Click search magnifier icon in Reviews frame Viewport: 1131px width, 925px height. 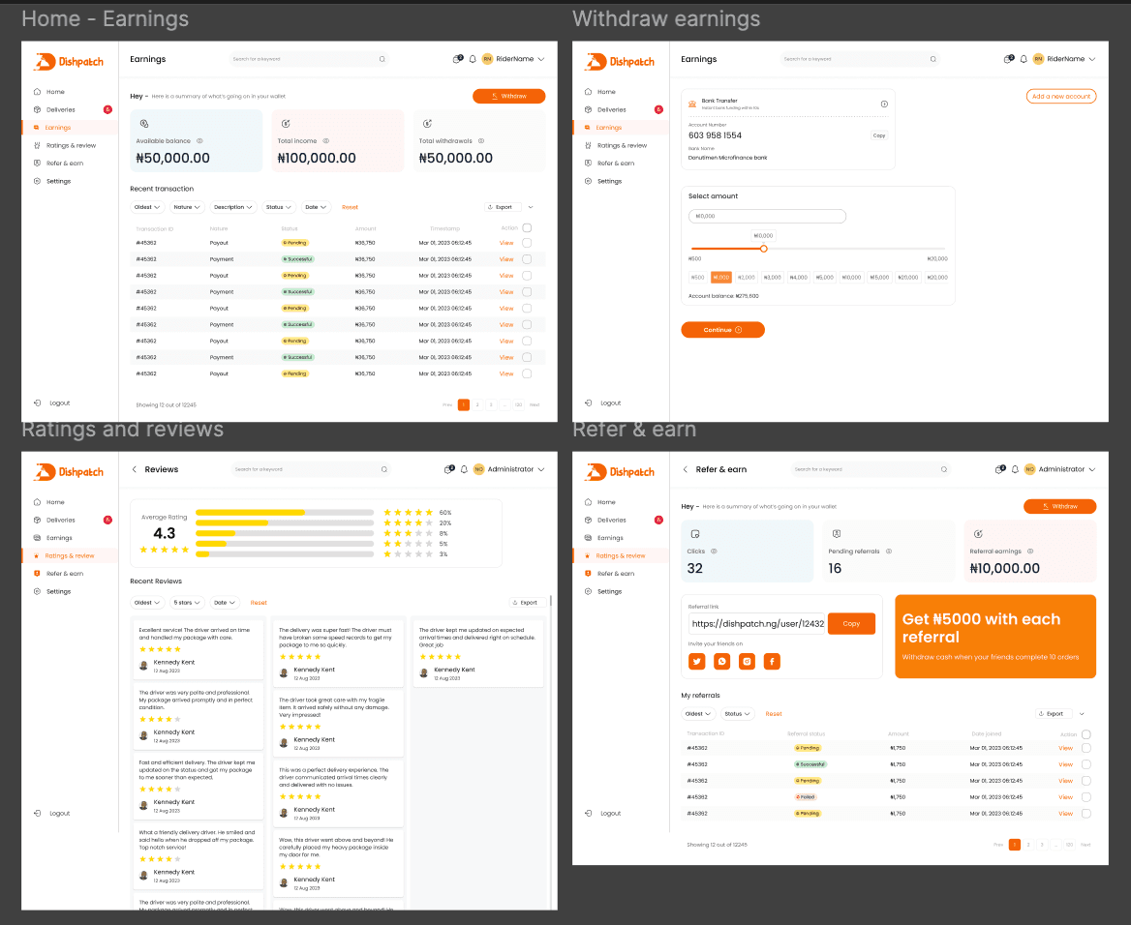coord(384,469)
